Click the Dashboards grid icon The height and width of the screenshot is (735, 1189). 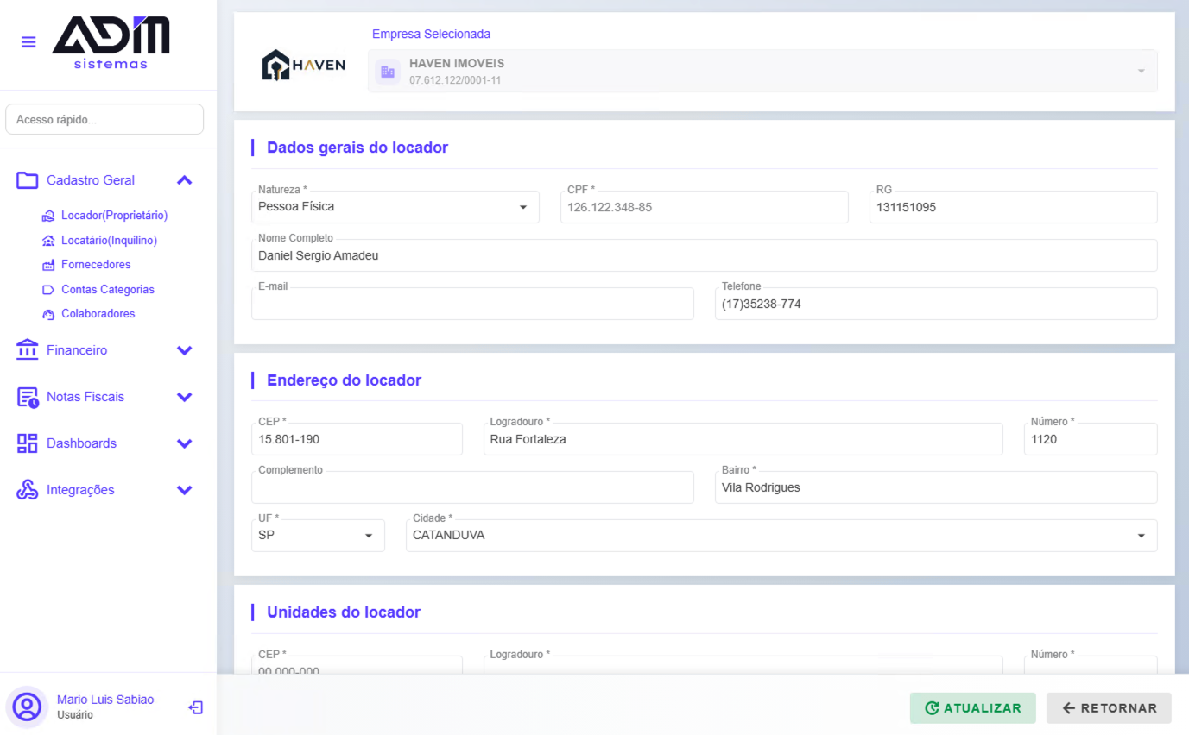tap(28, 443)
